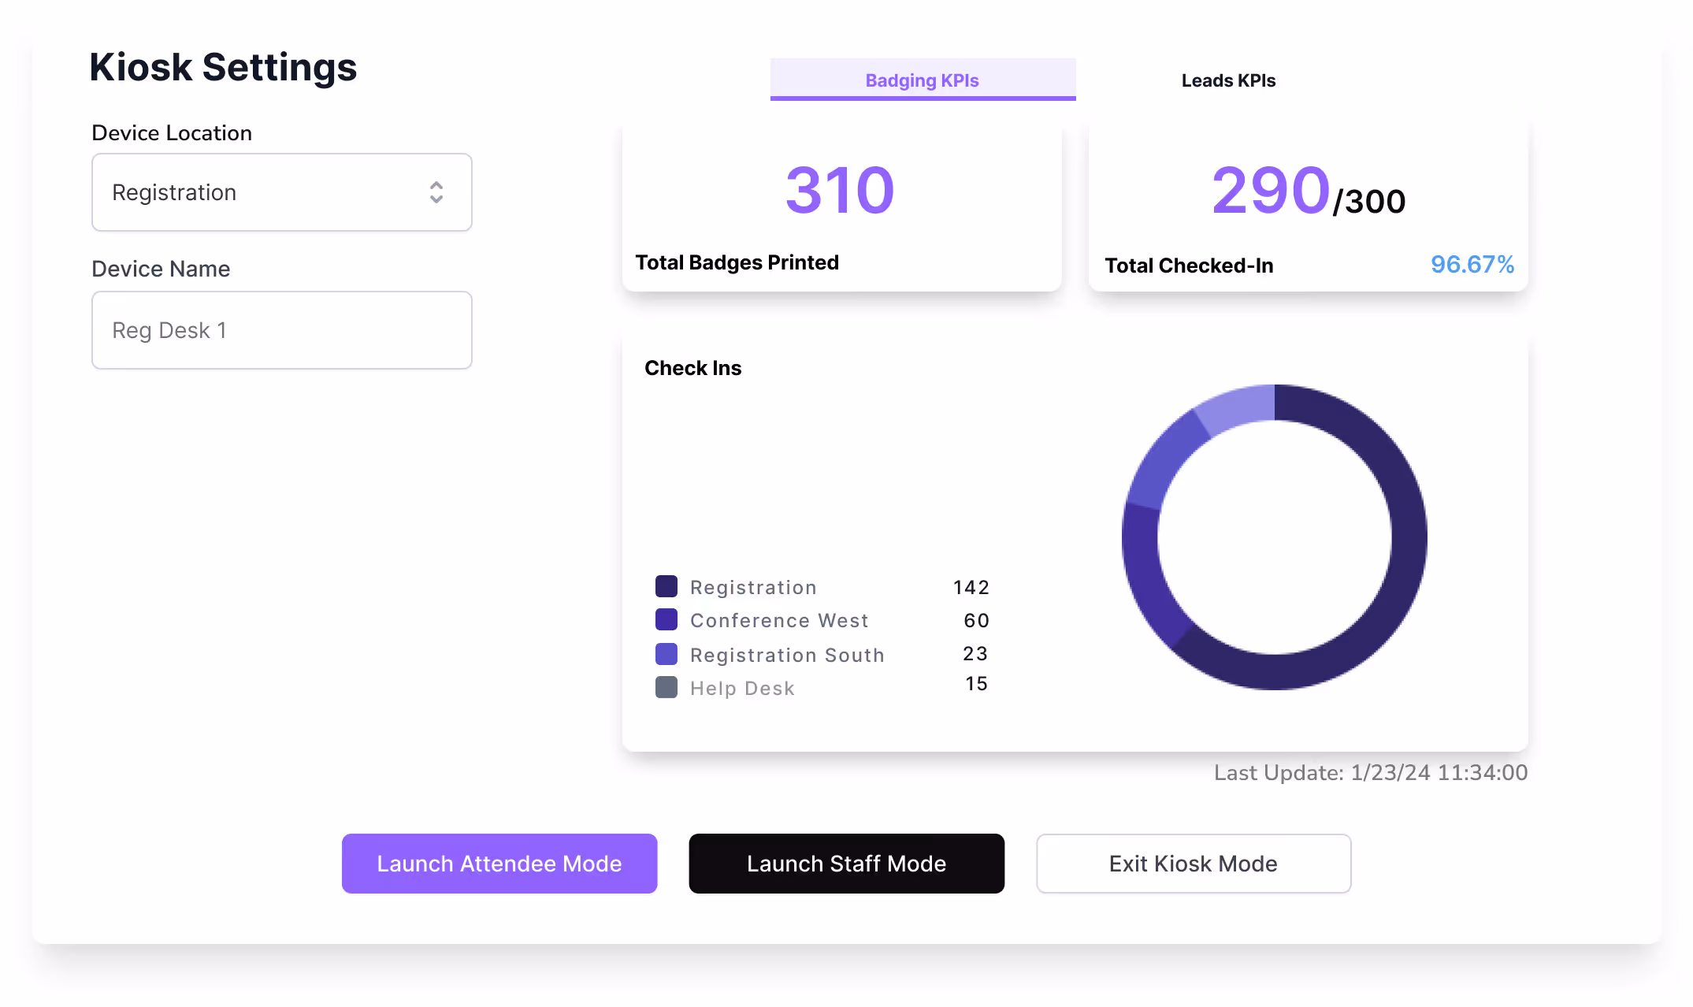Click the Conference West legend color swatch
1693x1007 pixels.
(666, 619)
